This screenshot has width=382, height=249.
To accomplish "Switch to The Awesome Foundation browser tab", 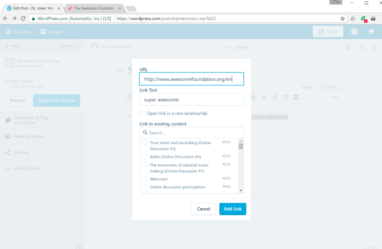I will click(x=94, y=8).
